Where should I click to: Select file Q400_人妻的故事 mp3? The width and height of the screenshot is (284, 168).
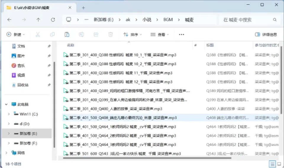(116, 109)
